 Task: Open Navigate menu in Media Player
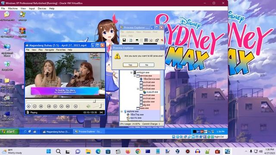[x=50, y=50]
